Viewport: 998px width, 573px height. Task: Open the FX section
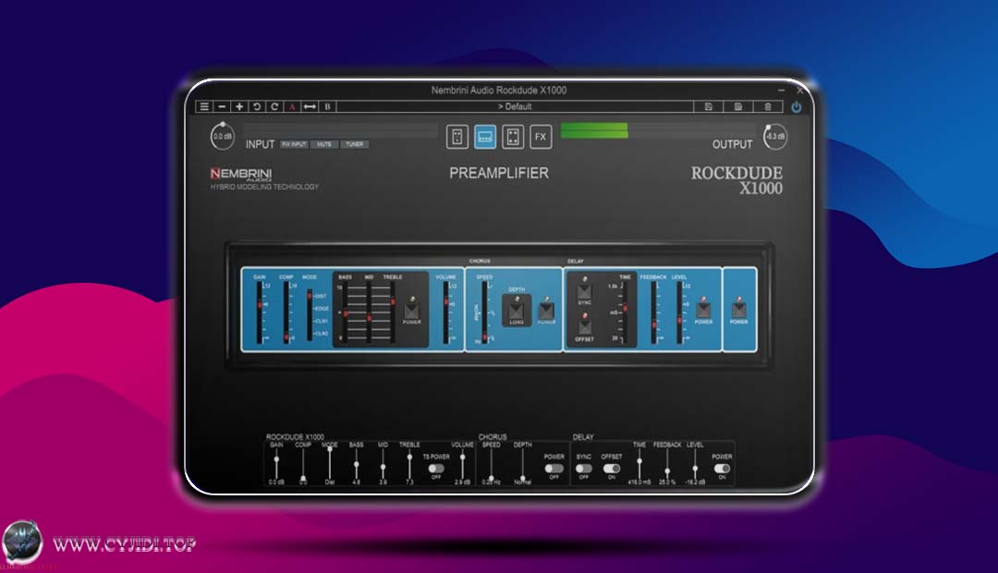(x=541, y=136)
